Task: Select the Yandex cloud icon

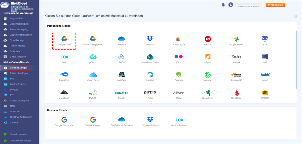Action: [x=236, y=57]
